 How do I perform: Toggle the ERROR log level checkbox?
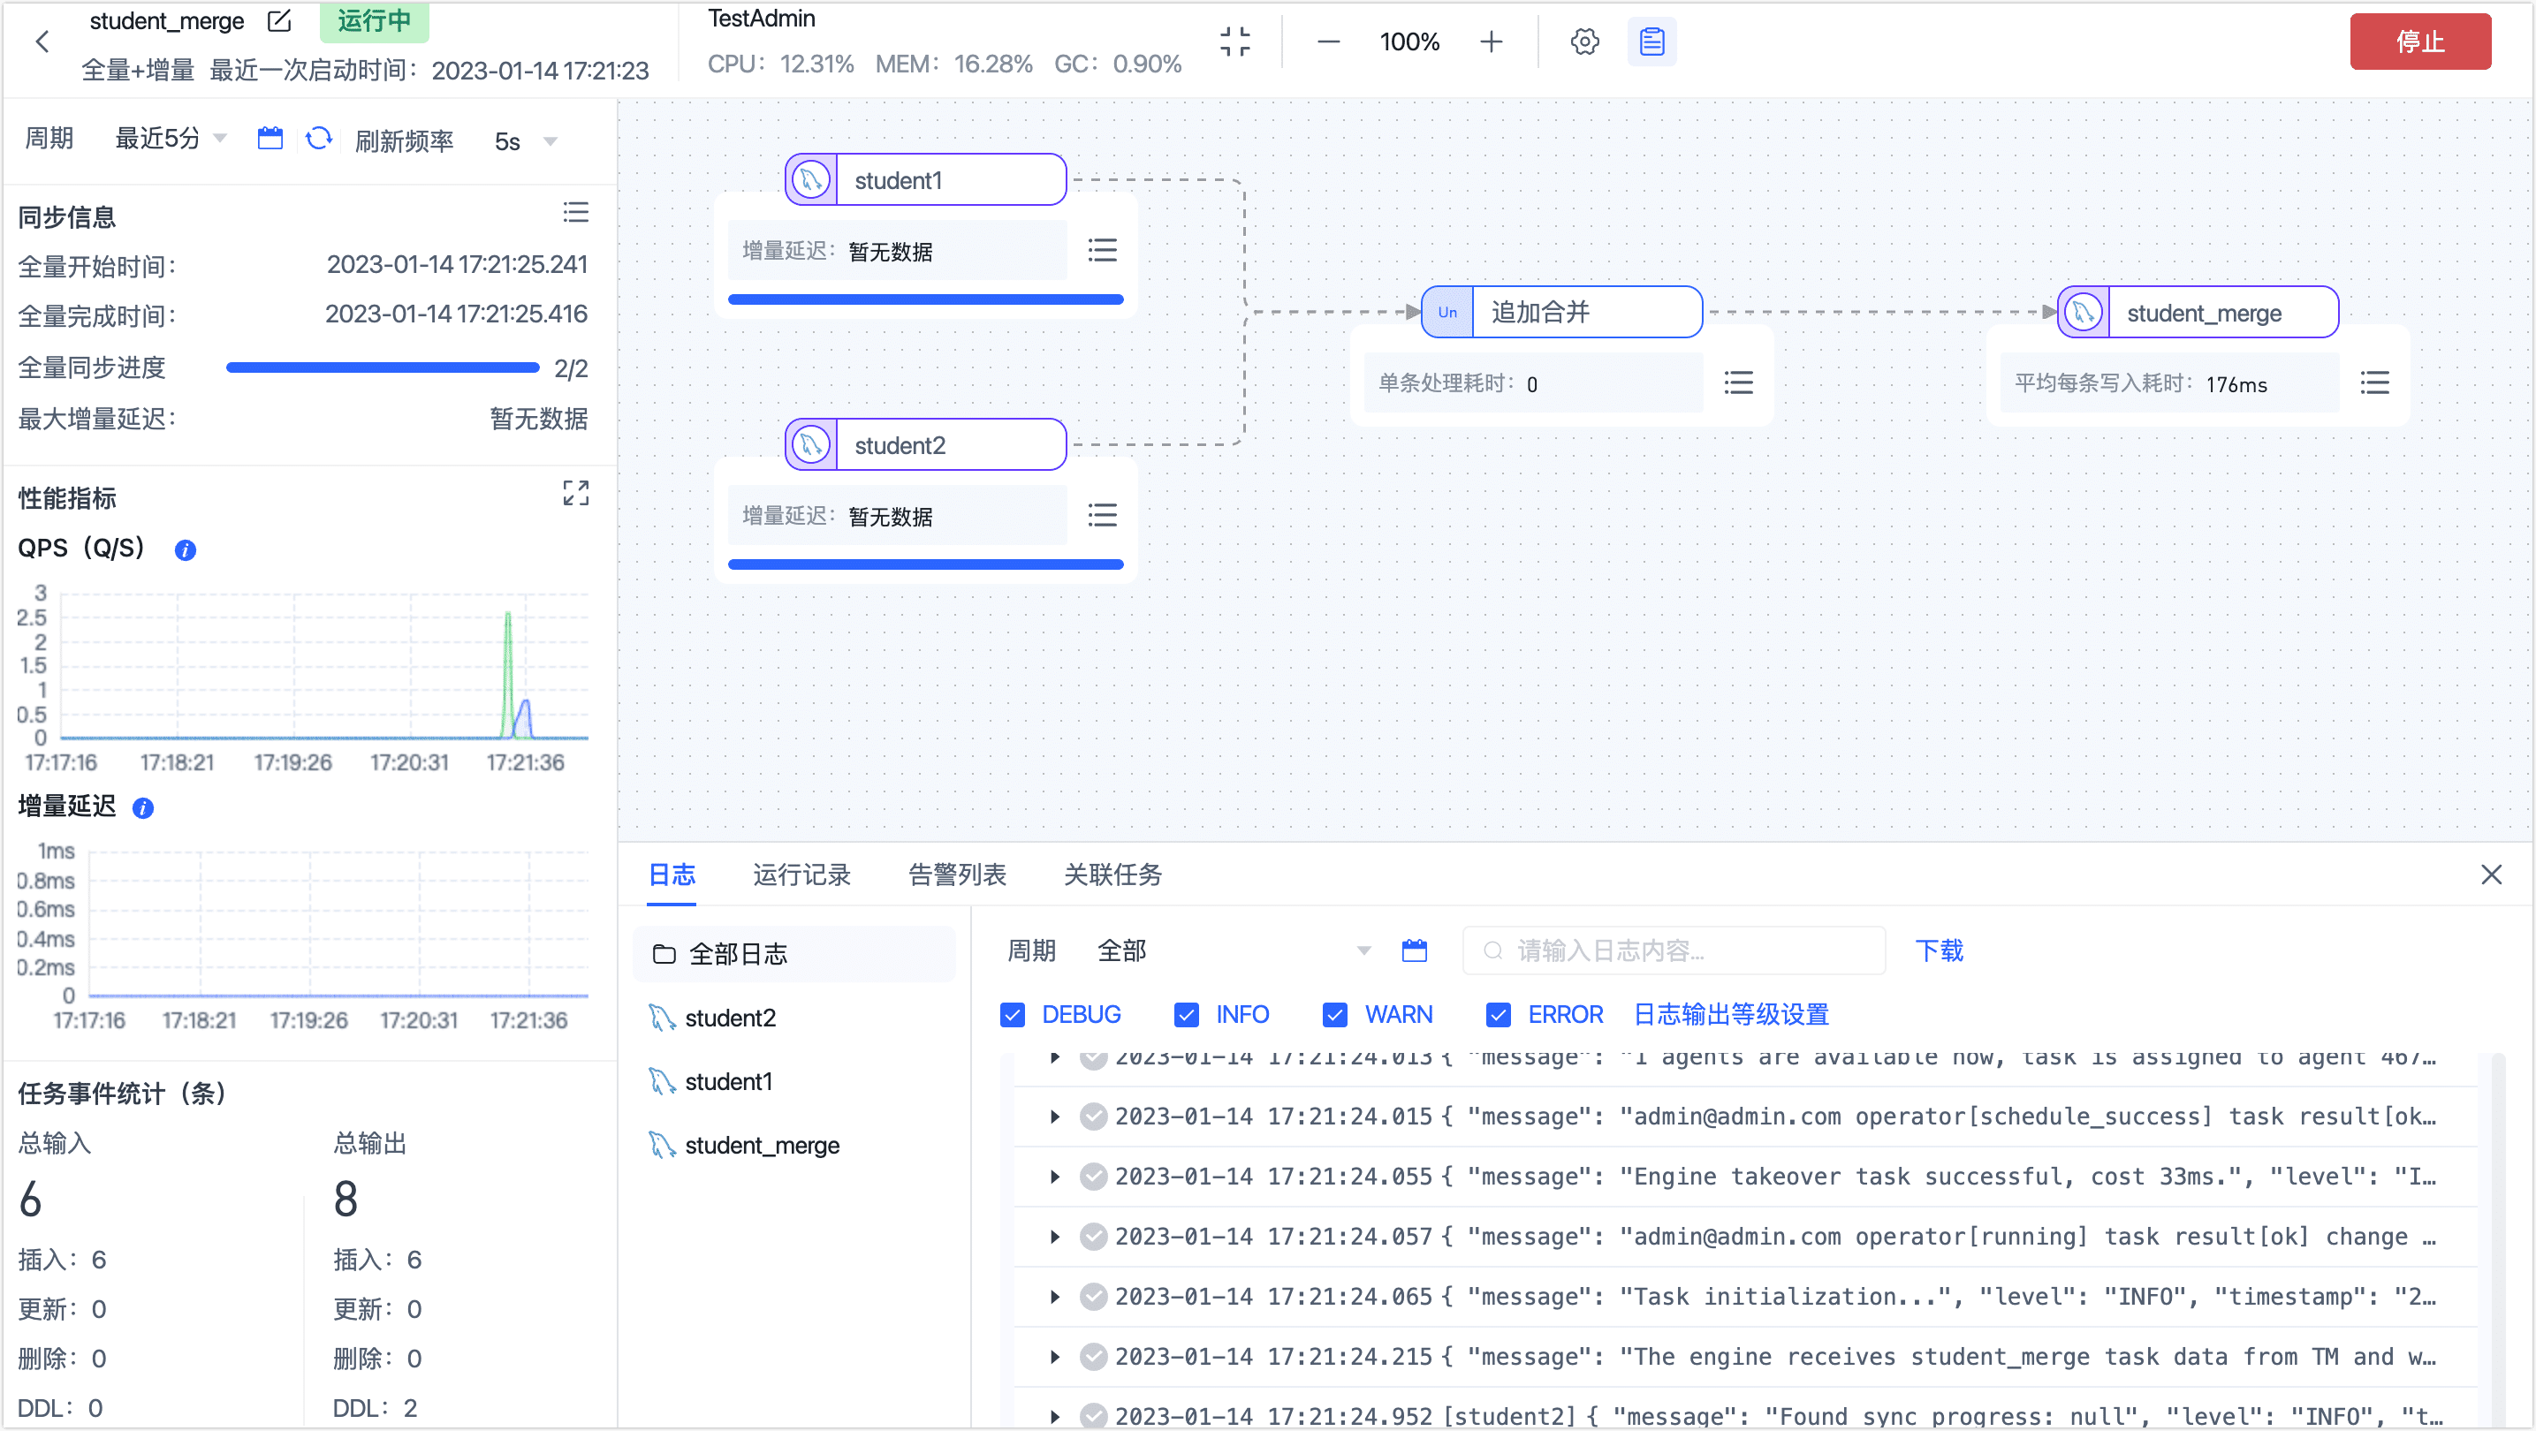pyautogui.click(x=1498, y=1015)
